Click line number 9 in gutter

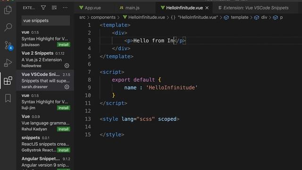click(x=89, y=88)
